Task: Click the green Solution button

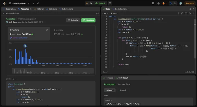Action: point(88,20)
